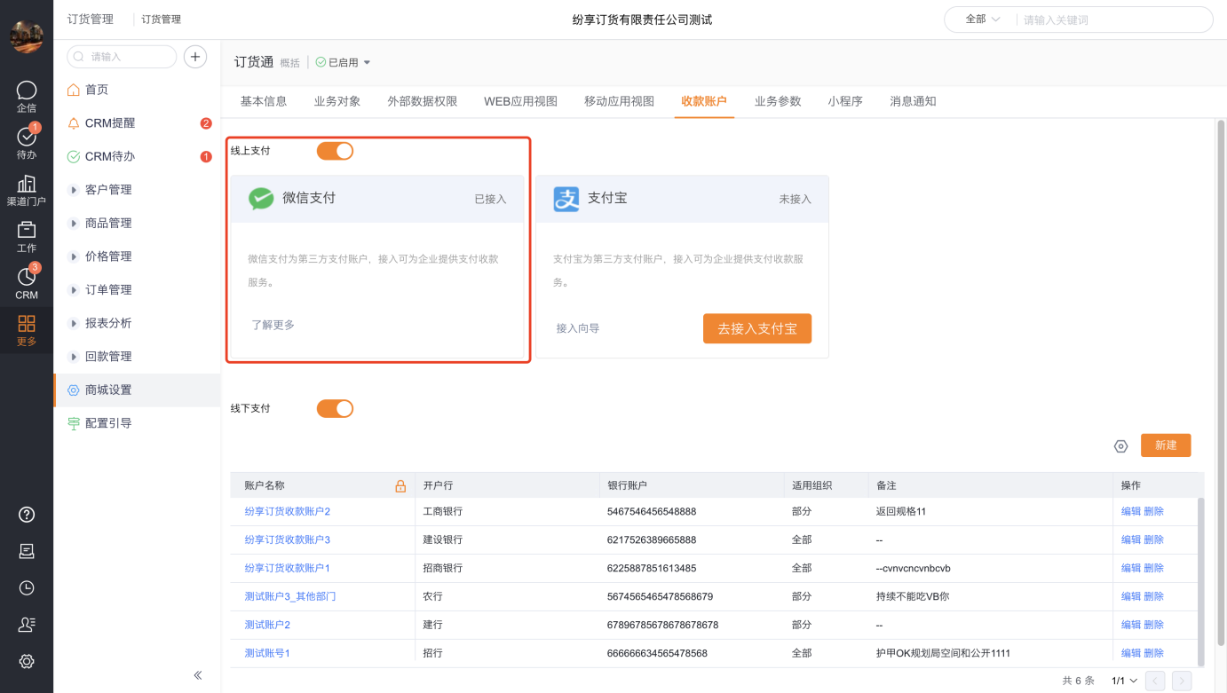Click the WeChat Pay logo icon
The image size is (1227, 693).
tap(261, 199)
